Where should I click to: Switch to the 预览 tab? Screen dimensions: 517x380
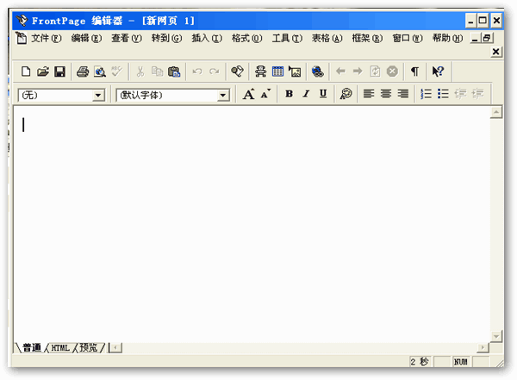pyautogui.click(x=89, y=347)
